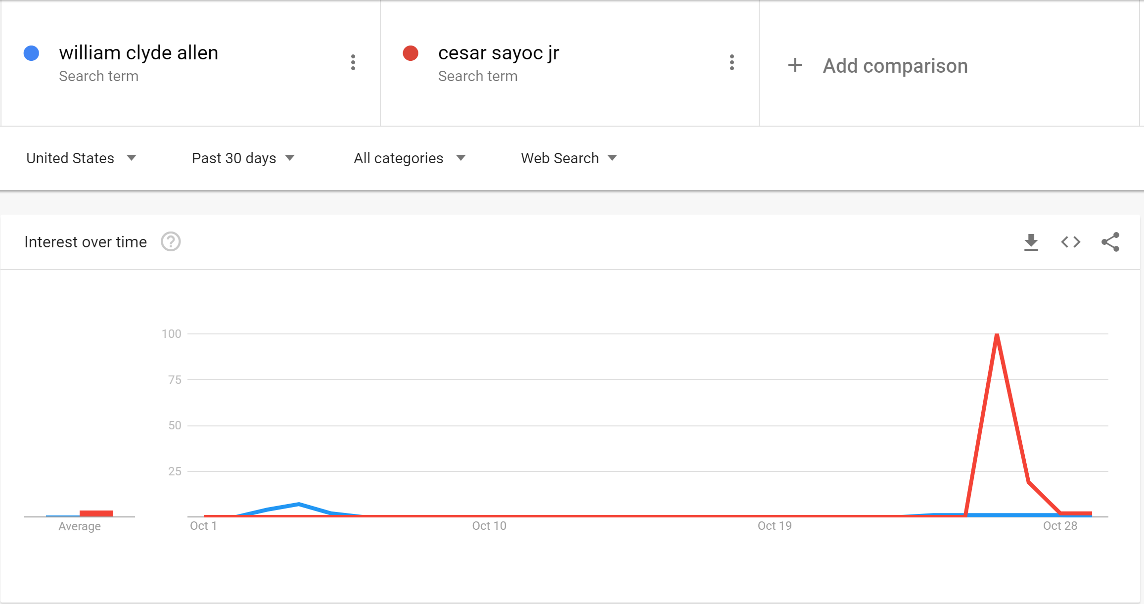The width and height of the screenshot is (1144, 604).
Task: Expand the All categories dropdown
Action: pos(410,158)
